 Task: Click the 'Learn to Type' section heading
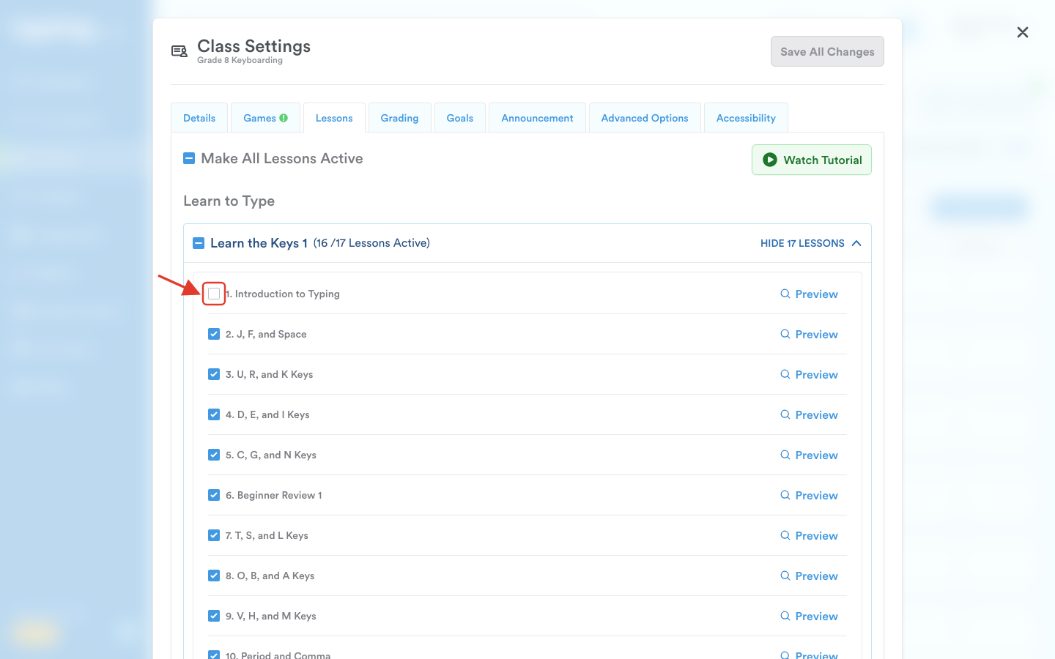(229, 201)
